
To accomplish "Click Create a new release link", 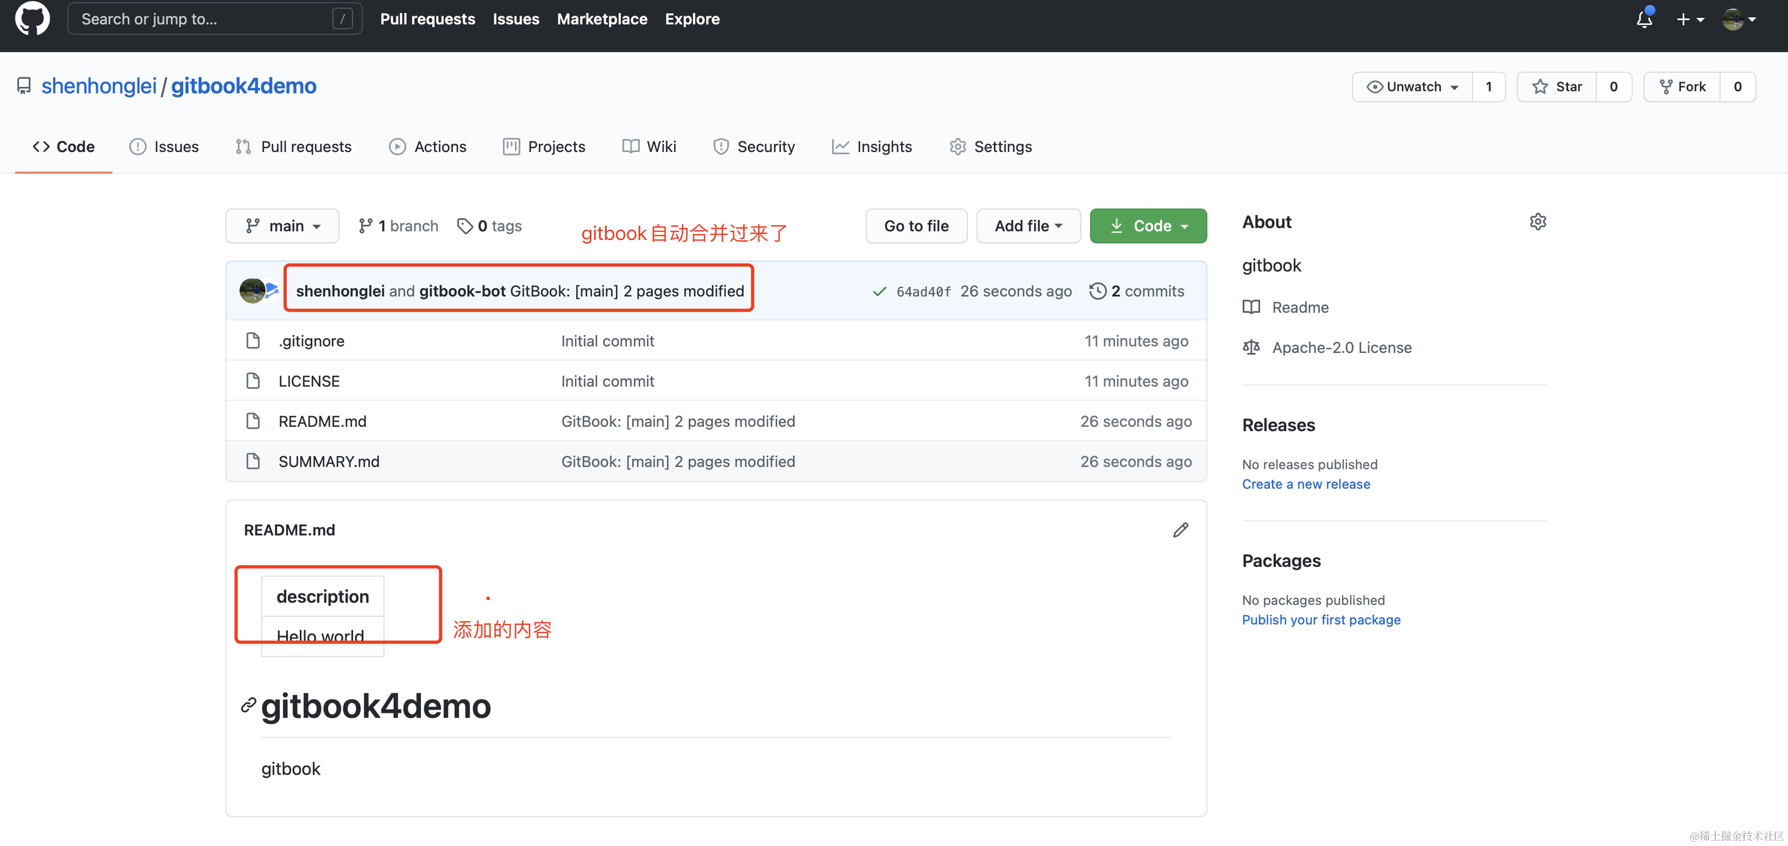I will tap(1306, 484).
